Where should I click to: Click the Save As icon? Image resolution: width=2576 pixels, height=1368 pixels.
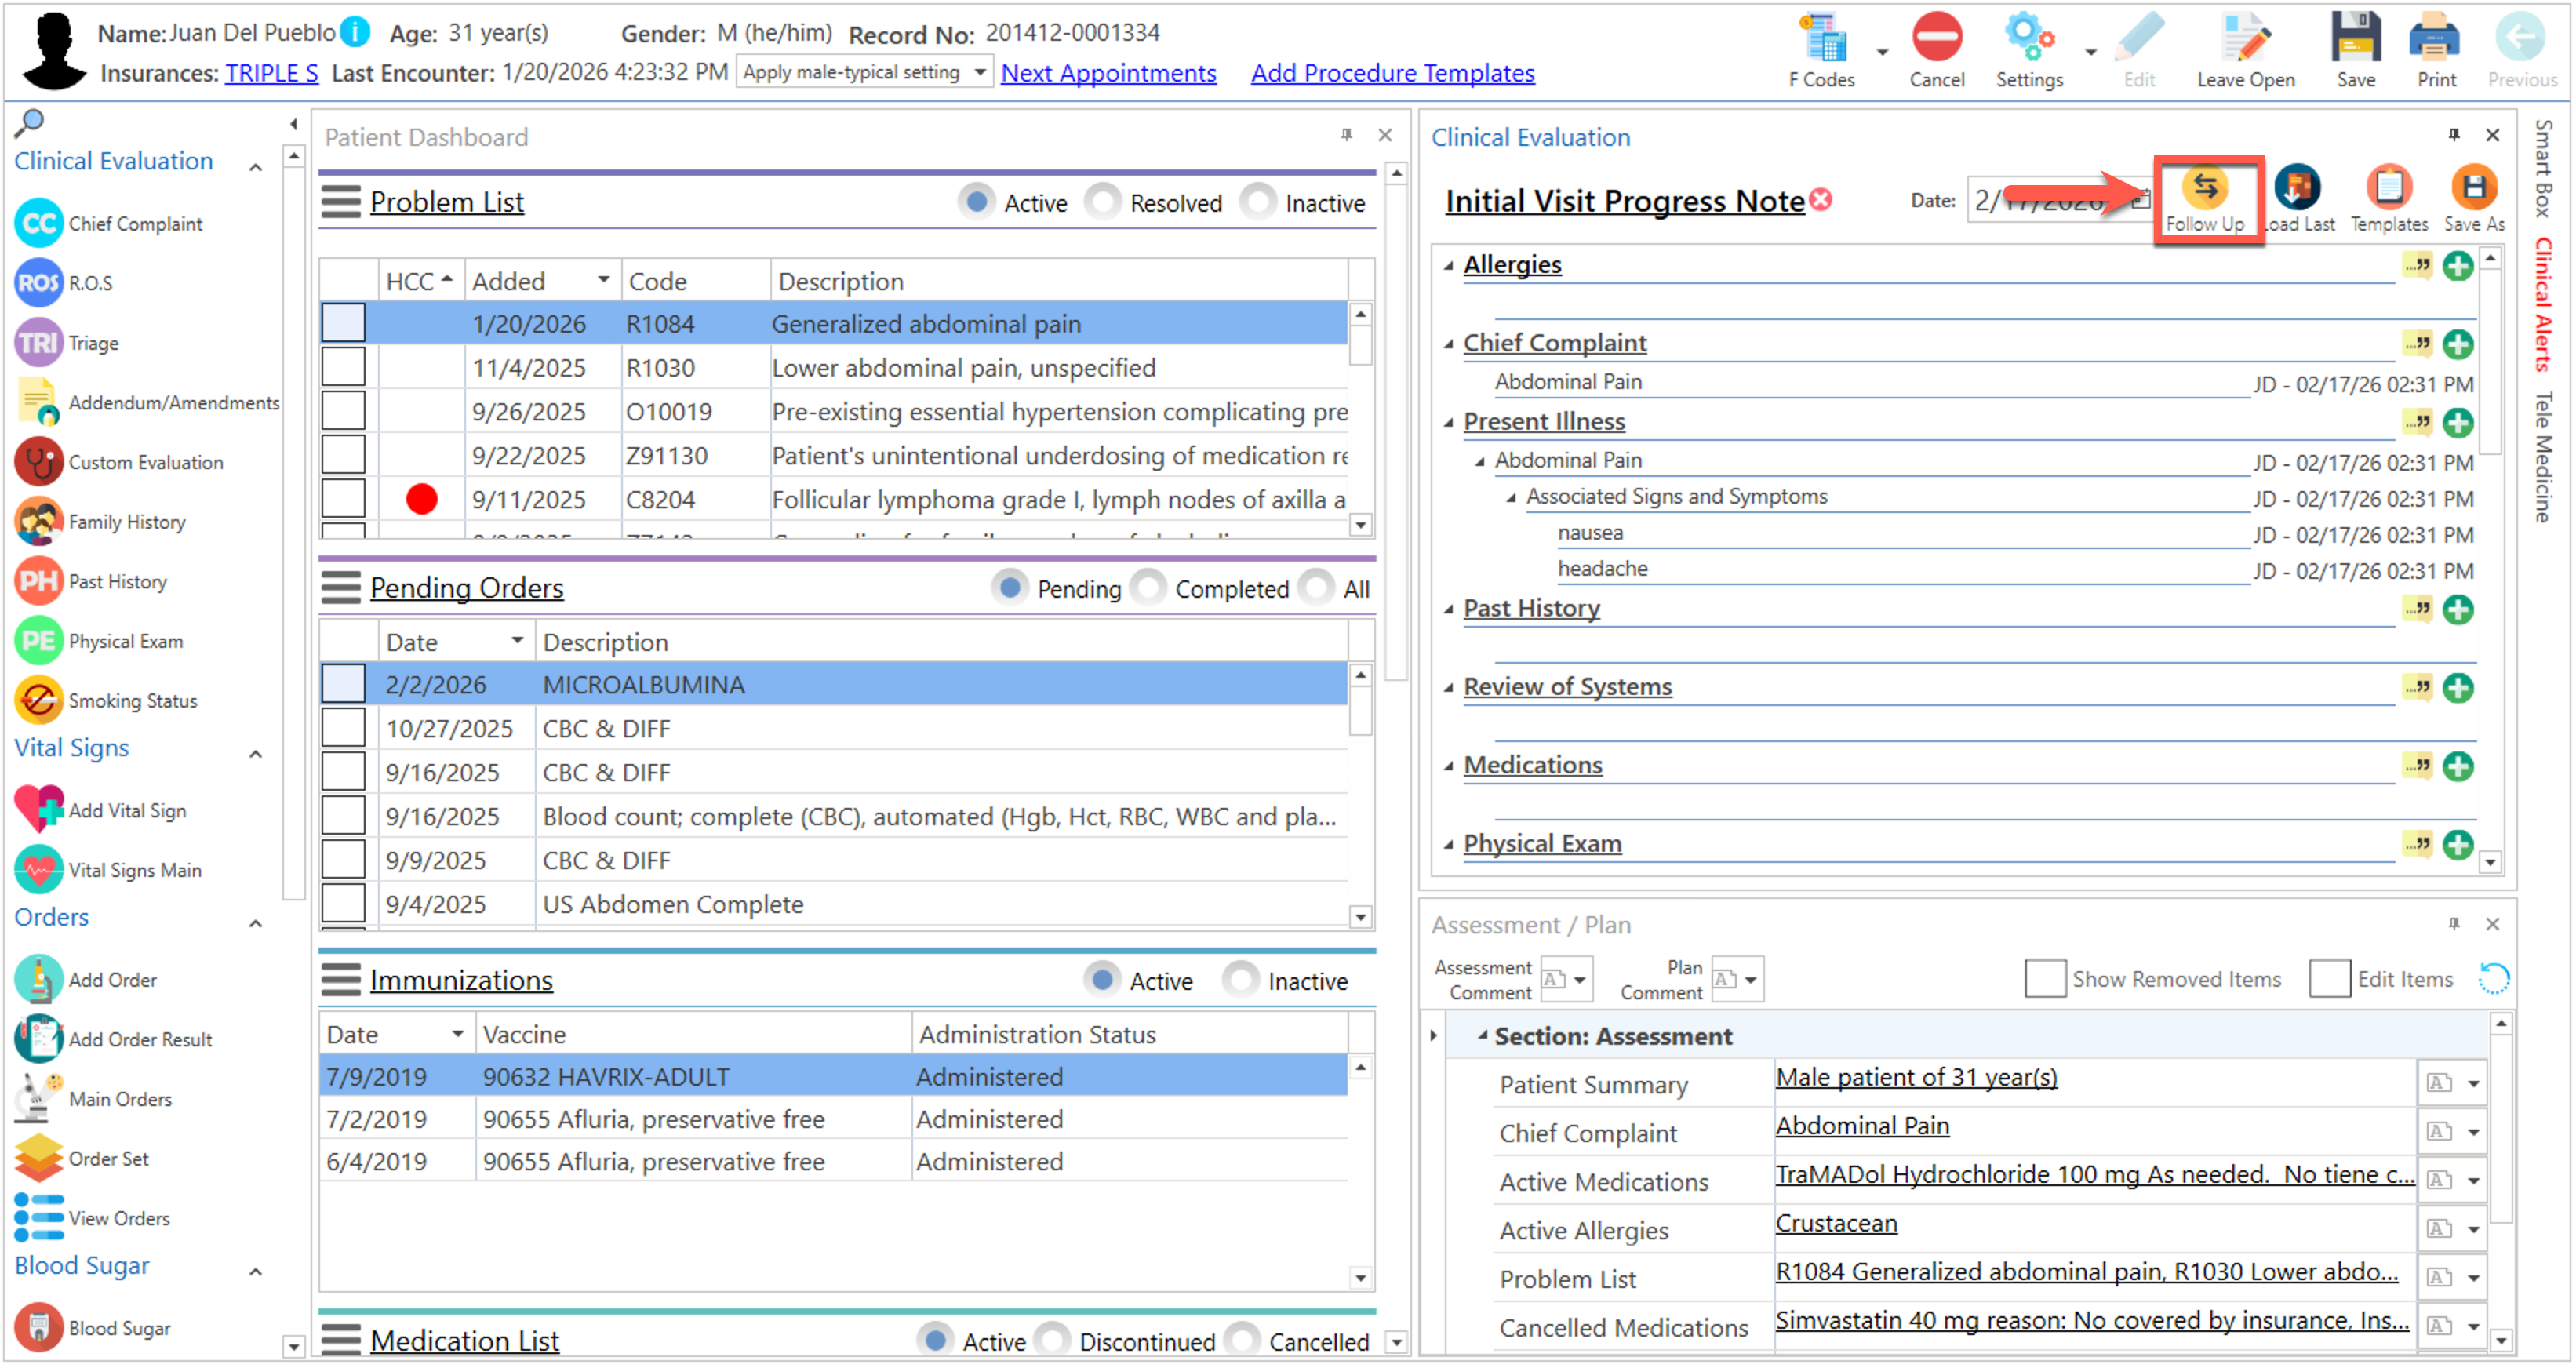2473,187
